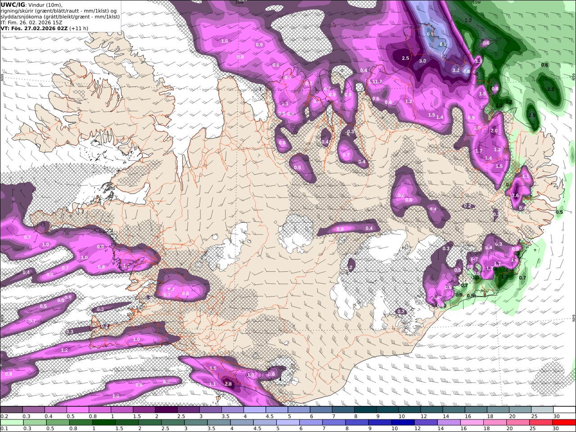Click the 'Vindur (10m),' caption text
The width and height of the screenshot is (576, 432).
[45, 4]
